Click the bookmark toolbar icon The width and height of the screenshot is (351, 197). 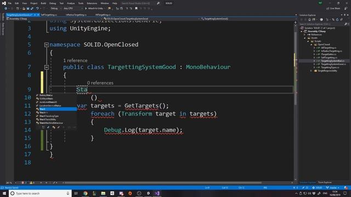tap(136, 9)
